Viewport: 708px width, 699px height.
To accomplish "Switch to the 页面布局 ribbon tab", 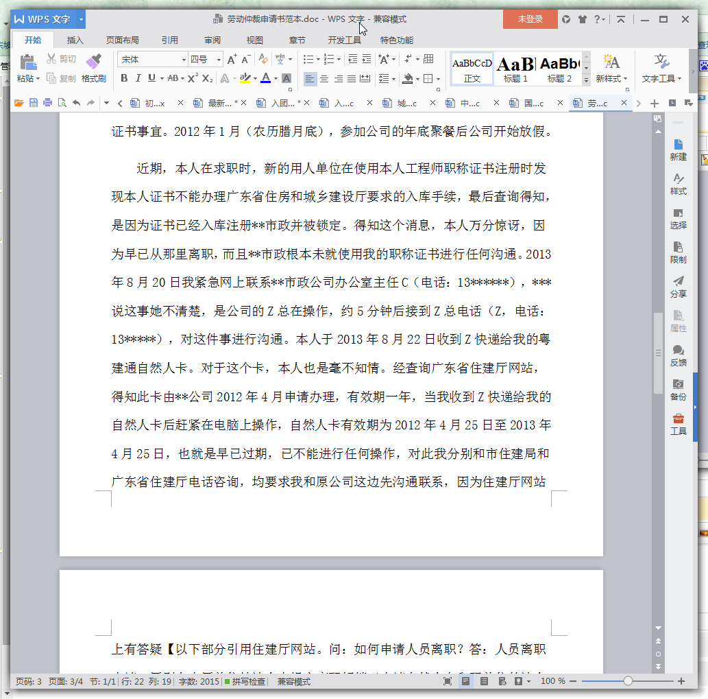I will [123, 40].
